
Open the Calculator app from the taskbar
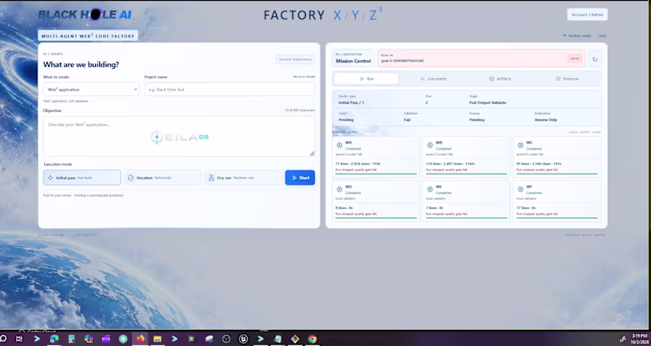click(x=72, y=339)
